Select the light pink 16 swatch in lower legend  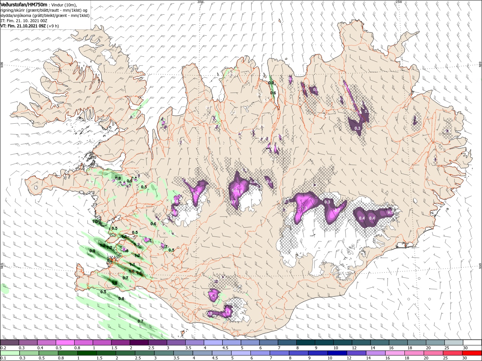pos(395,353)
